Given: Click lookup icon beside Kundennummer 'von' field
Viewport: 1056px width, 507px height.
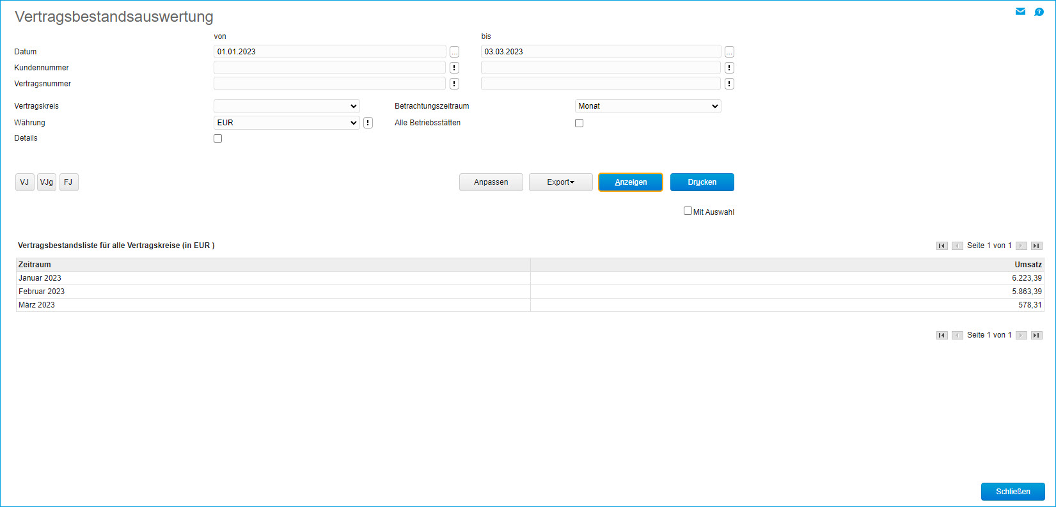Looking at the screenshot, I should (x=454, y=68).
